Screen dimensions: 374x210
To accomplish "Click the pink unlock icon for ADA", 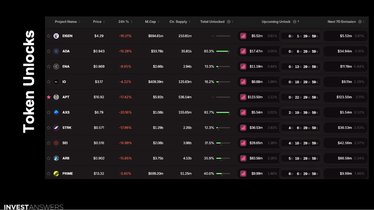I will [243, 51].
